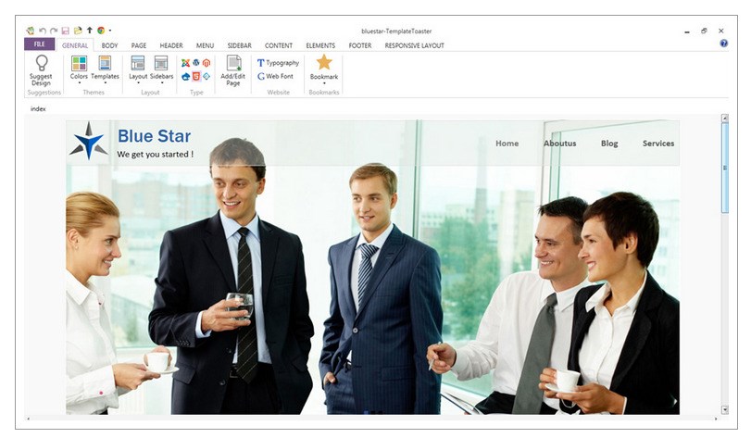751x438 pixels.
Task: Select the HTML5 type icon
Action: 196,76
